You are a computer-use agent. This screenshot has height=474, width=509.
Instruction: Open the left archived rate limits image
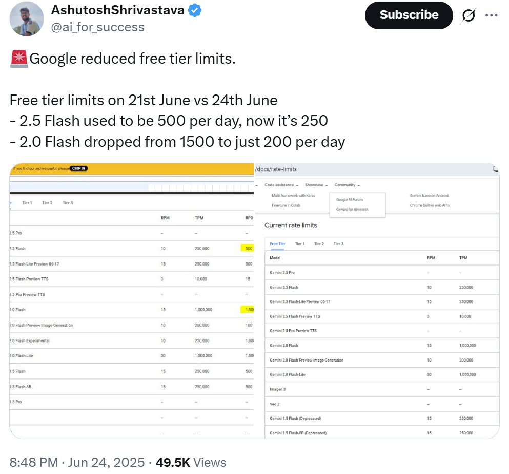click(x=132, y=301)
